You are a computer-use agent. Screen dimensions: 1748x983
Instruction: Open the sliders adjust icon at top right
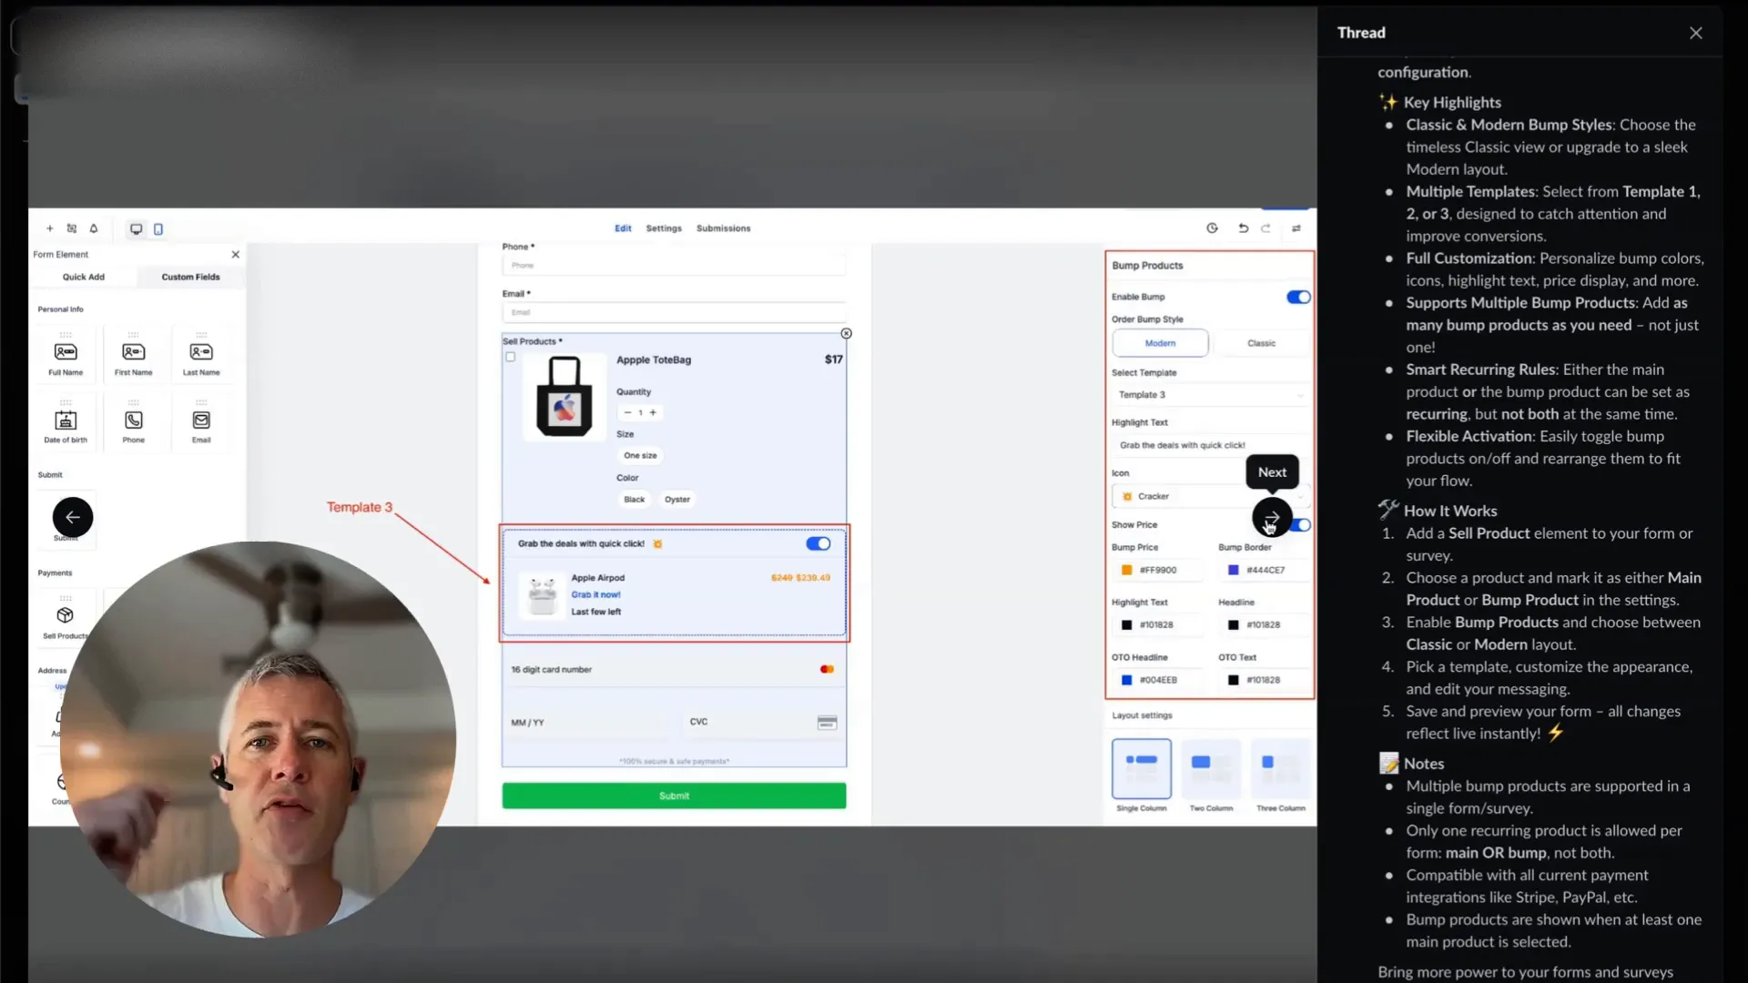(1296, 228)
